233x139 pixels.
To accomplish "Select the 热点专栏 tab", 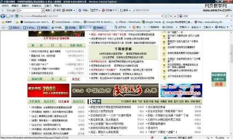I will click(49, 102).
